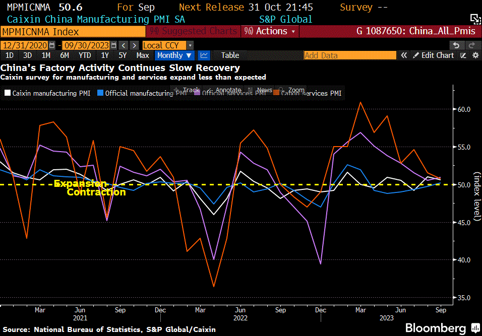Select the 1M time range
Viewport: 482px width, 336px height.
[x=46, y=55]
